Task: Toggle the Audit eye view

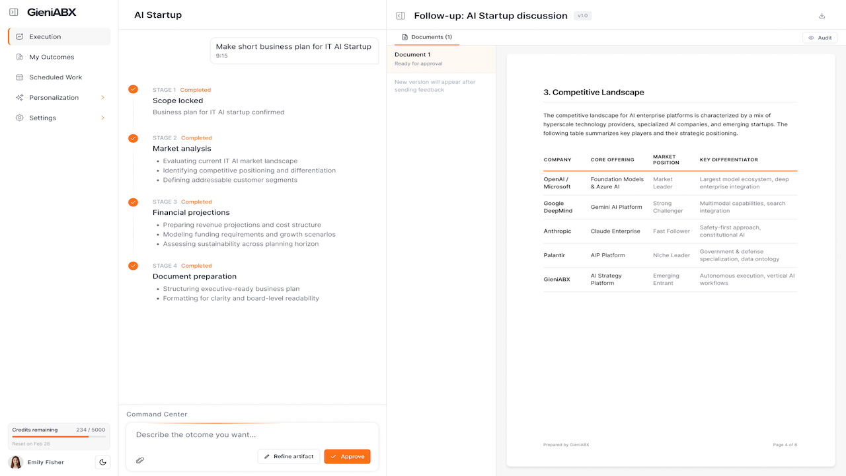Action: 820,38
